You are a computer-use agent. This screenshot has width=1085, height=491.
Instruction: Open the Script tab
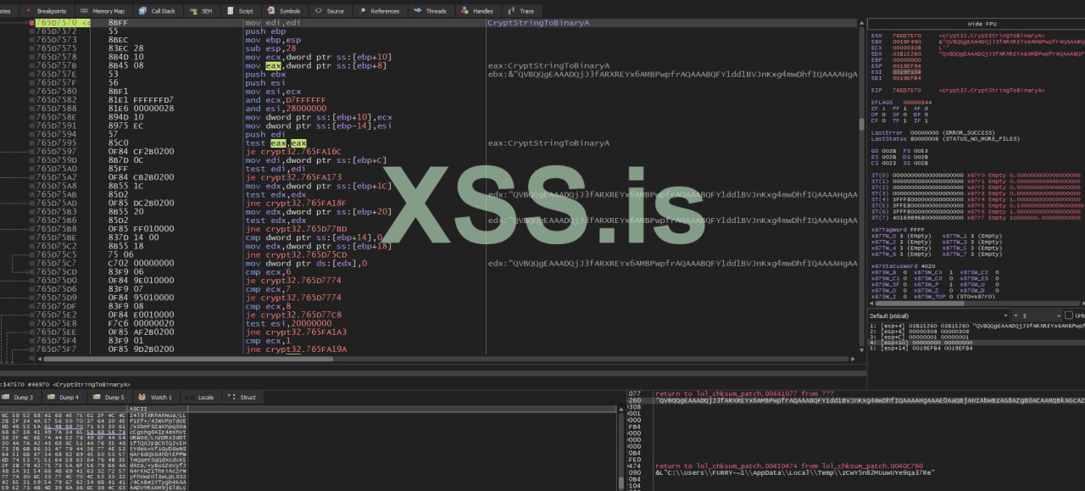click(241, 11)
